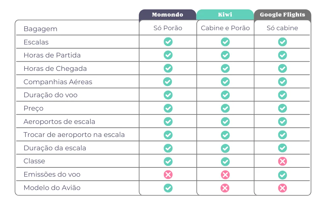The image size is (326, 211).
Task: Click the pink X for Google Flights Classe
Action: (282, 161)
